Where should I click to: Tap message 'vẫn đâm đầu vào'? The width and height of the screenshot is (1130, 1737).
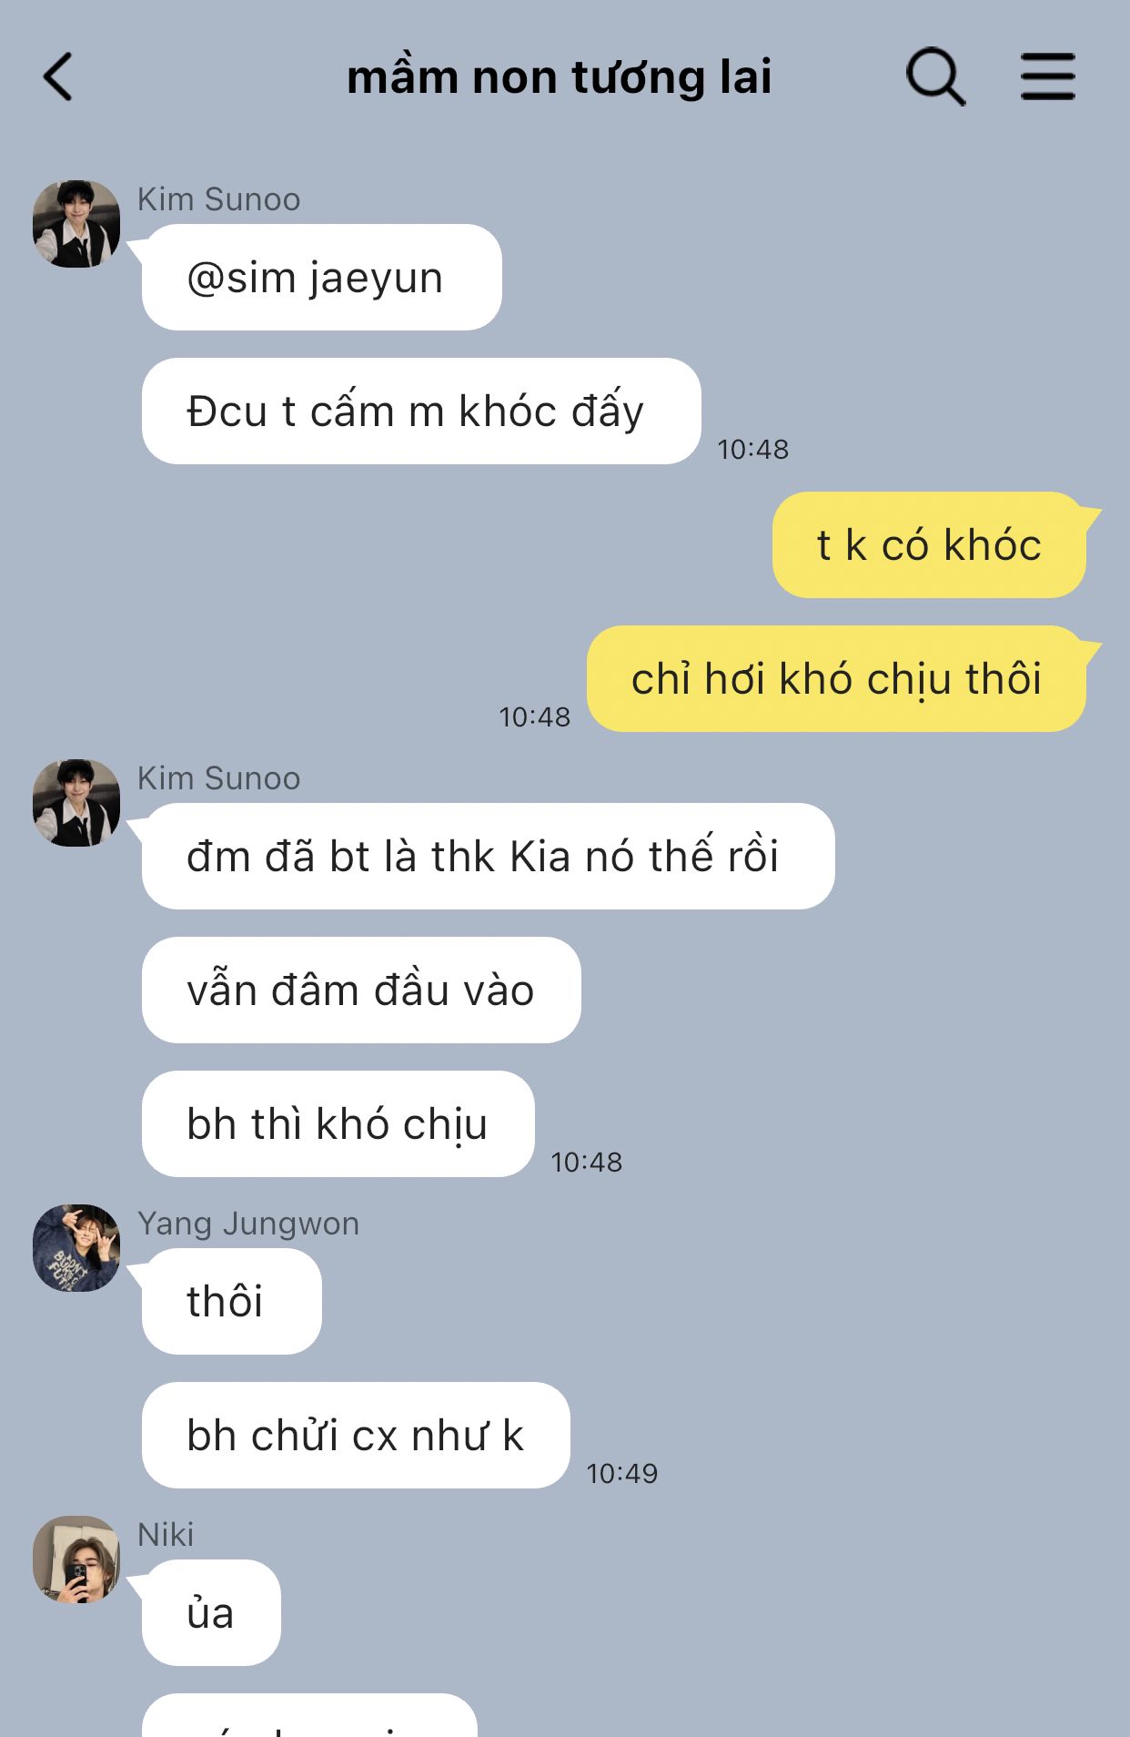tap(361, 990)
